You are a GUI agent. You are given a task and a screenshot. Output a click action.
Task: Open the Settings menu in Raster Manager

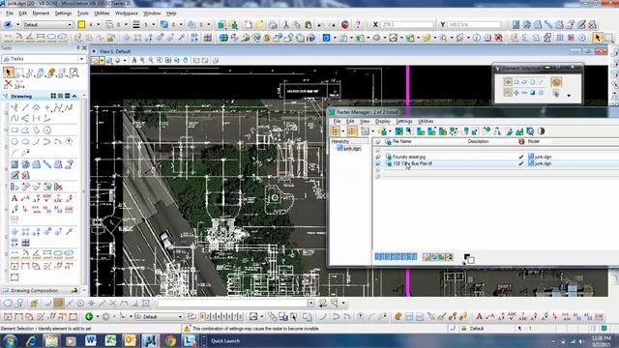point(404,121)
